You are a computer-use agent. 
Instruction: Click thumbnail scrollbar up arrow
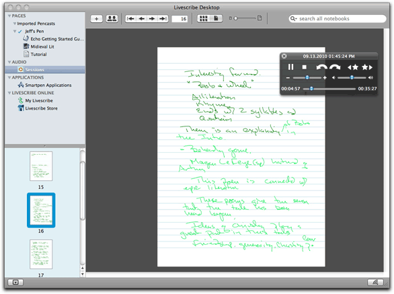83,268
